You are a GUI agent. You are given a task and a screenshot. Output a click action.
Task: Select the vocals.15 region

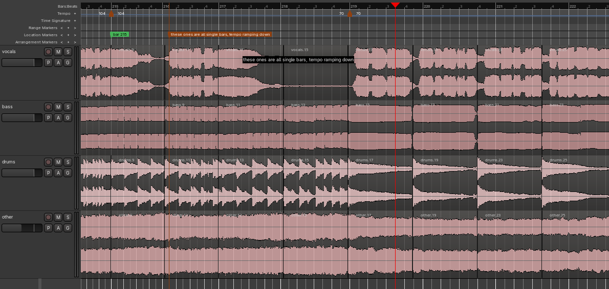(315, 72)
